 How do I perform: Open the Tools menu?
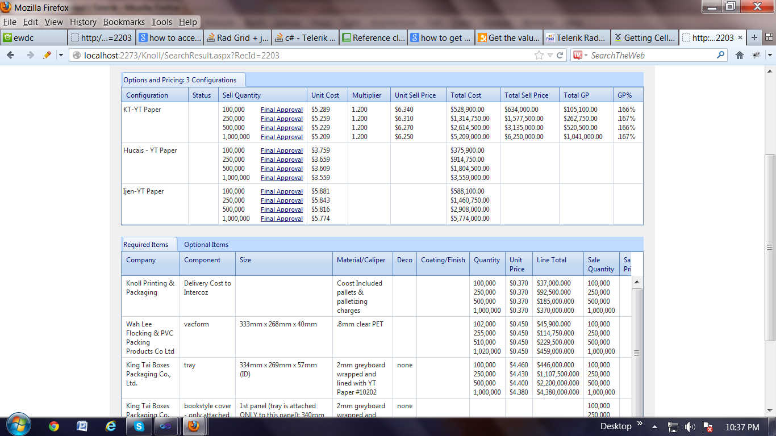(162, 22)
